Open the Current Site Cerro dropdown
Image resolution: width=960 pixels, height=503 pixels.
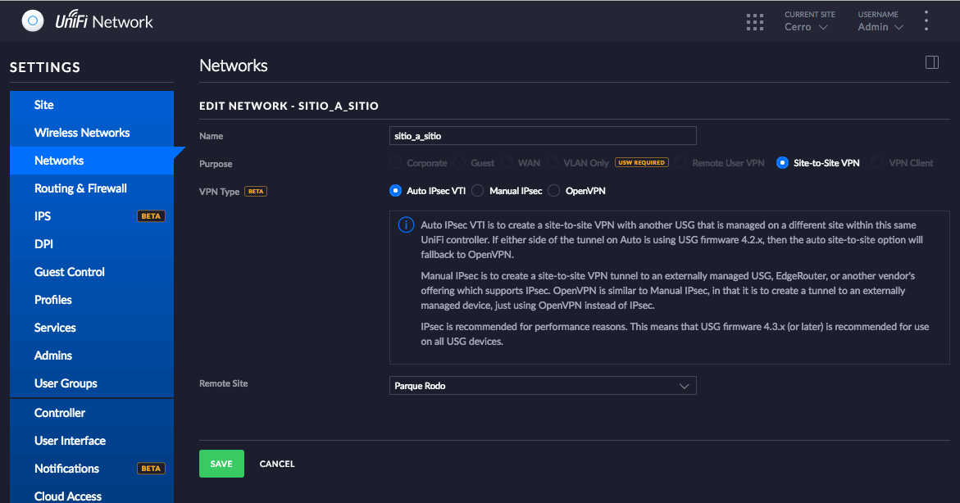tap(806, 27)
